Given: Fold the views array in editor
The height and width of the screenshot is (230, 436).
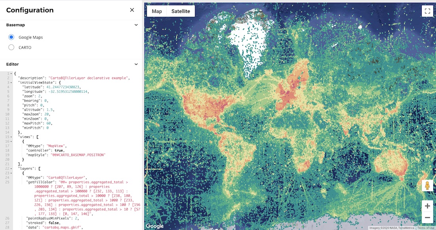Looking at the screenshot, I should pos(11,137).
